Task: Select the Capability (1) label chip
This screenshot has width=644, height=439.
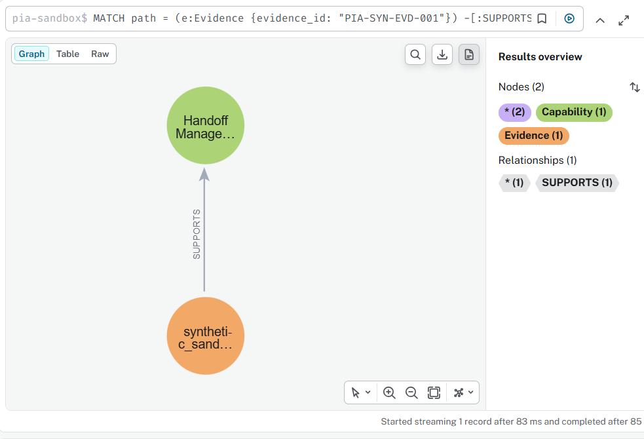Action: (574, 112)
